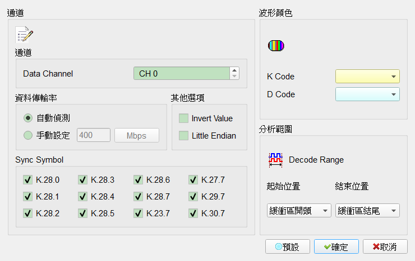
Task: Click the 取消 cancel button
Action: (x=385, y=246)
